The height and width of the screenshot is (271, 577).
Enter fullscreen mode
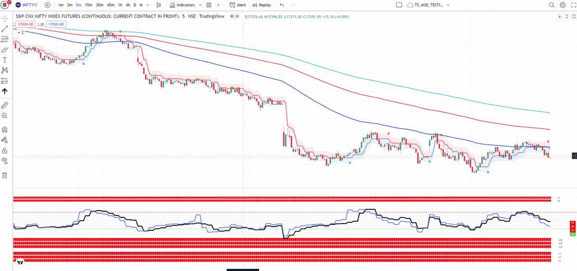click(573, 5)
